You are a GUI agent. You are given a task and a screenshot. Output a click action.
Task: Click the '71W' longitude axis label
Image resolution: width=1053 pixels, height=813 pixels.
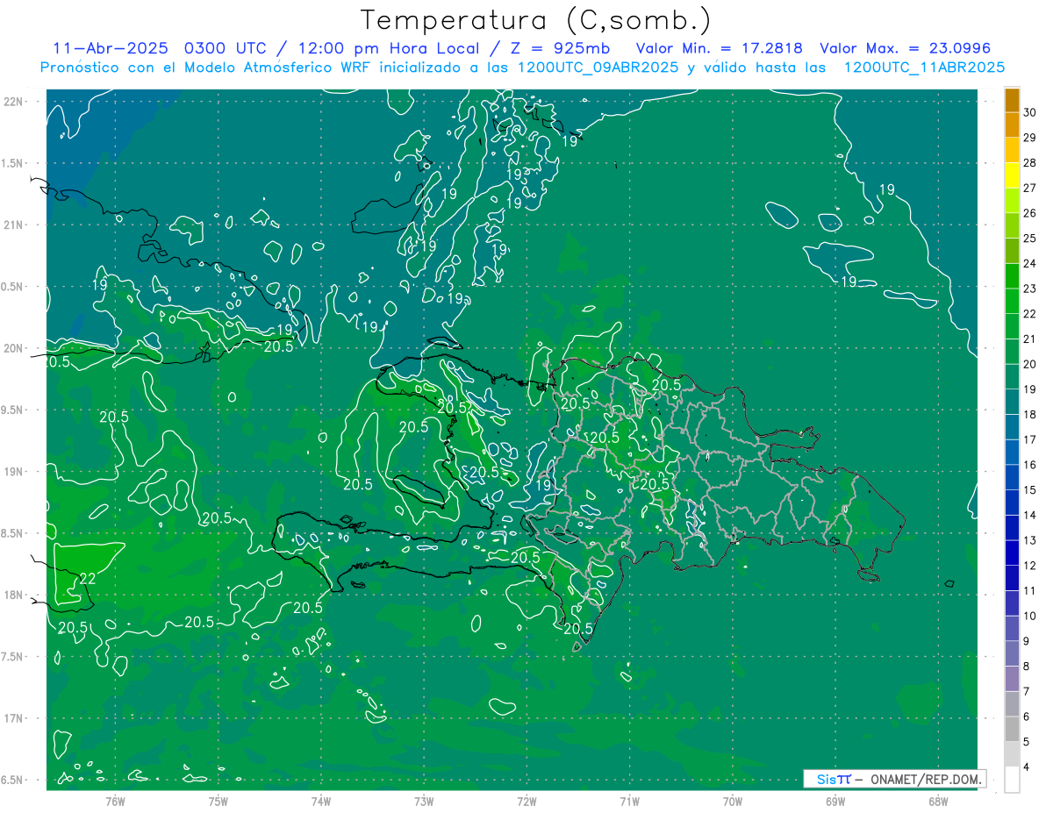point(629,801)
